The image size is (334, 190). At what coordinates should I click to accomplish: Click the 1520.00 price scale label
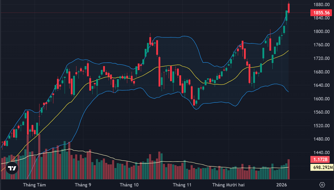[321, 126]
